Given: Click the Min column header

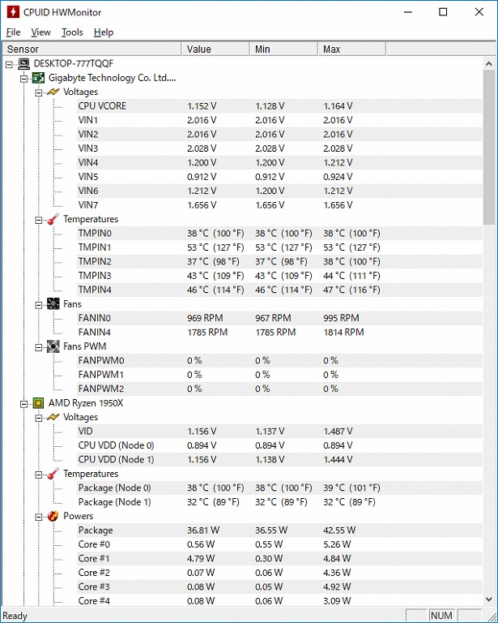Looking at the screenshot, I should click(x=284, y=49).
